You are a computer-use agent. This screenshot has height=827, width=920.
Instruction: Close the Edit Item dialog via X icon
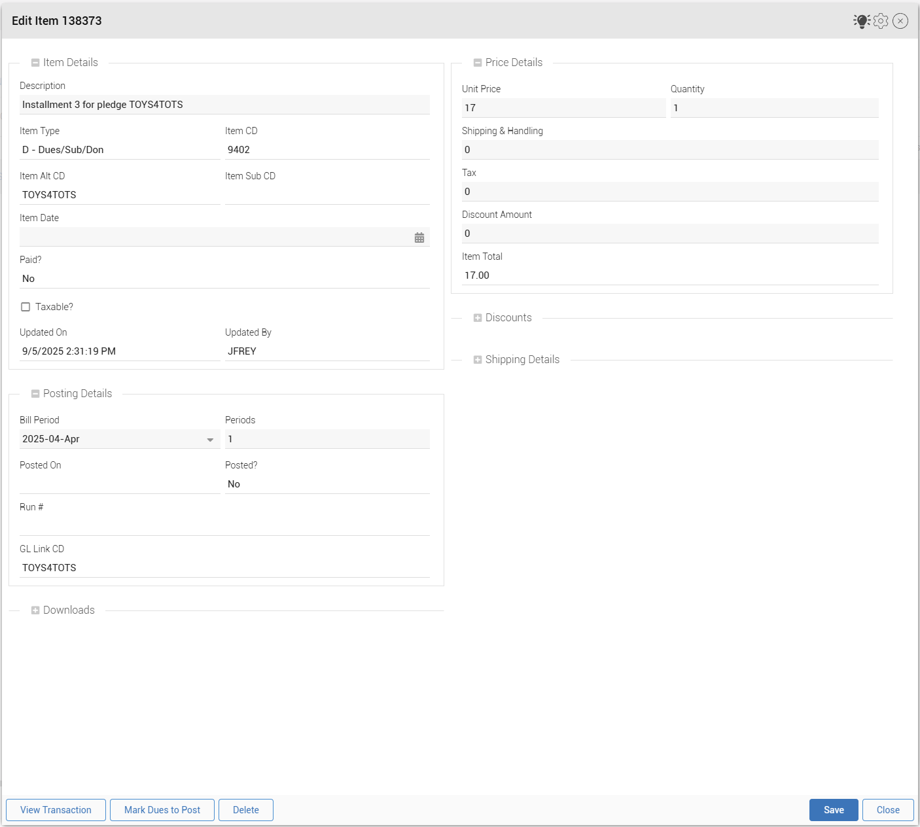click(x=900, y=21)
